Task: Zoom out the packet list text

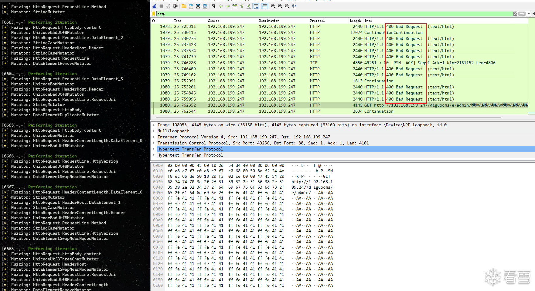Action: point(280,6)
